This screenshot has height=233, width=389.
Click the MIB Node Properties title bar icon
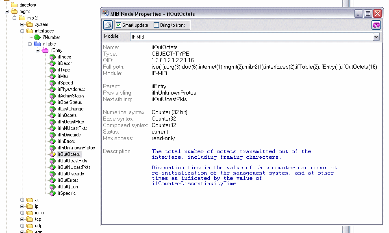tap(106, 14)
